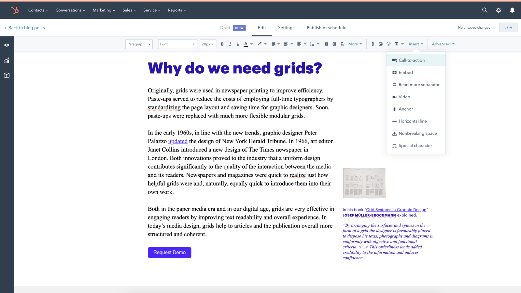Click the increase indent icon
This screenshot has width=521, height=293.
[x=334, y=44]
